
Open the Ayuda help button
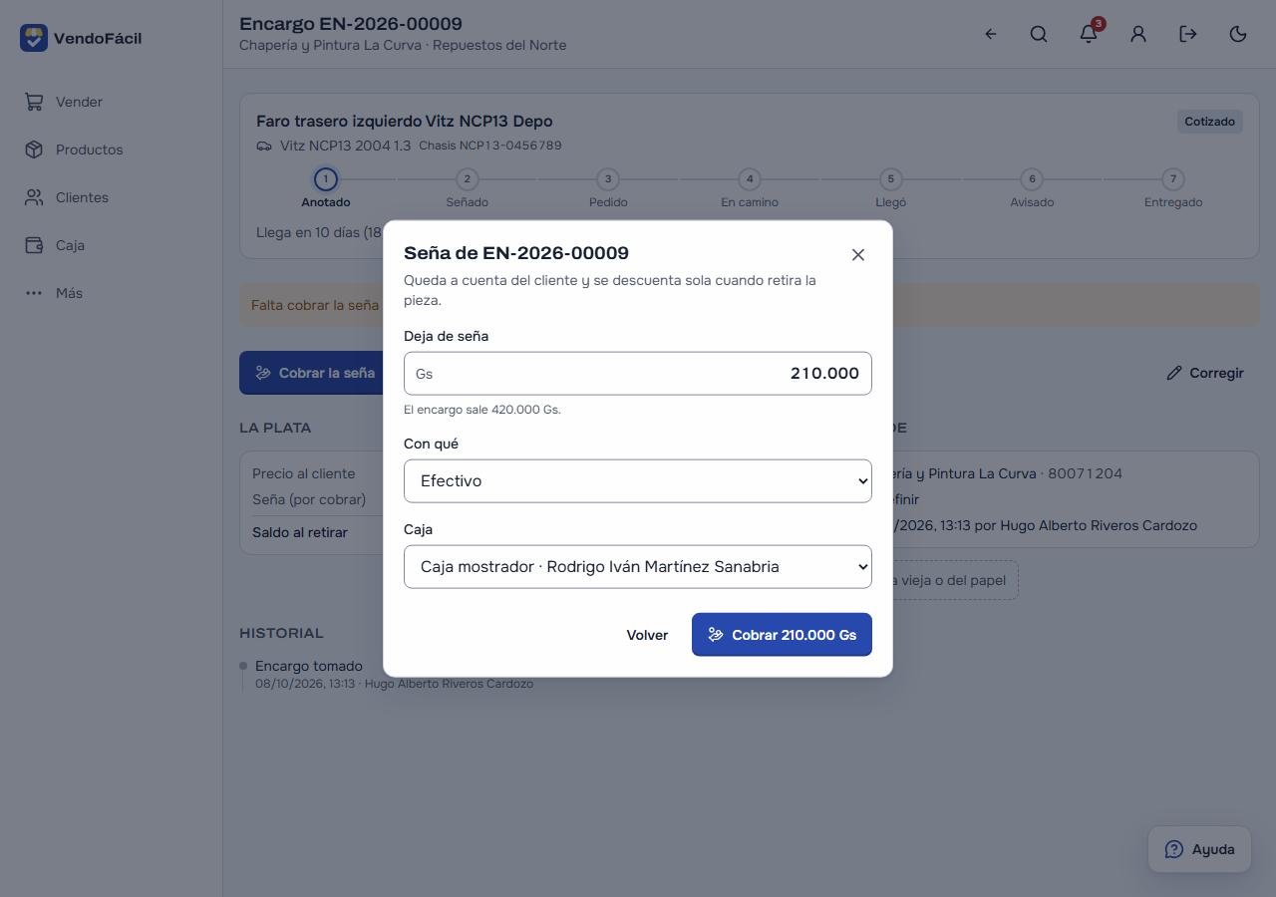(x=1199, y=850)
